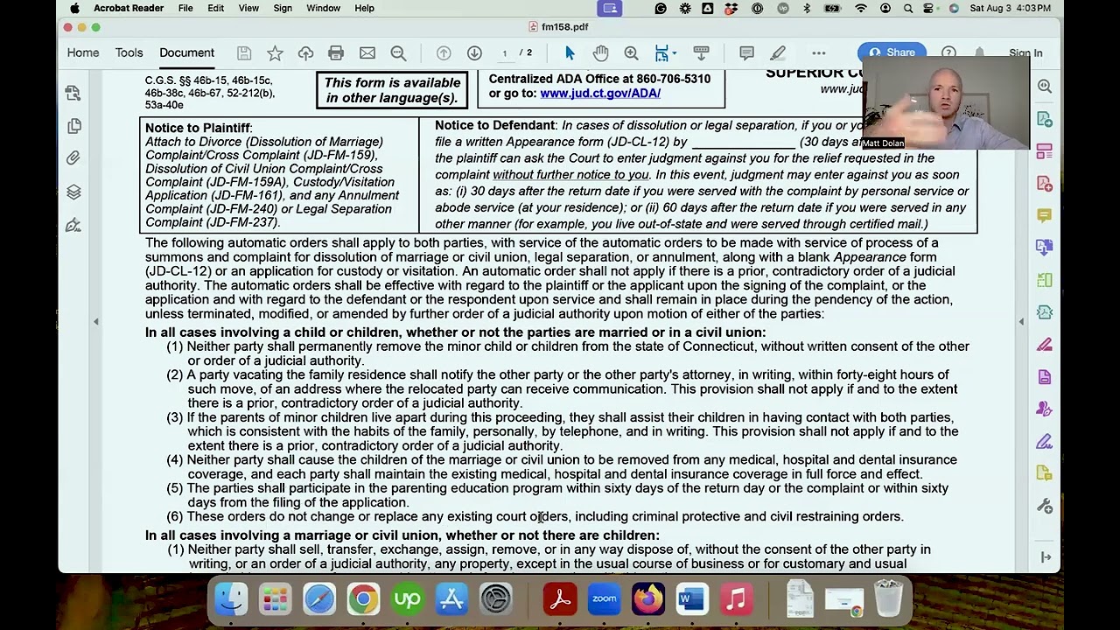Switch to the Home tab
The height and width of the screenshot is (630, 1120).
[83, 52]
